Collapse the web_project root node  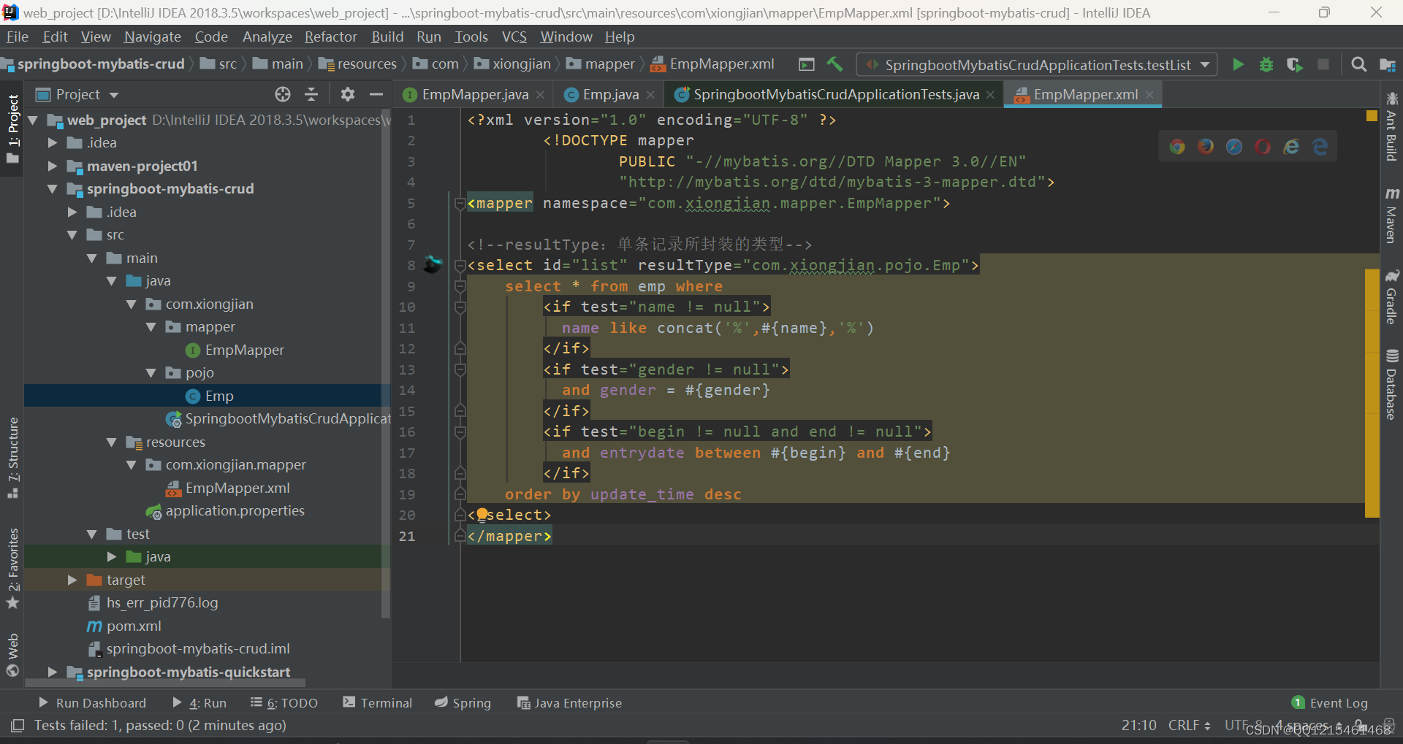coord(33,120)
